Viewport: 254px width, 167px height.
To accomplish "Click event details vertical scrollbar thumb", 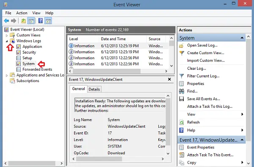I will [168, 122].
